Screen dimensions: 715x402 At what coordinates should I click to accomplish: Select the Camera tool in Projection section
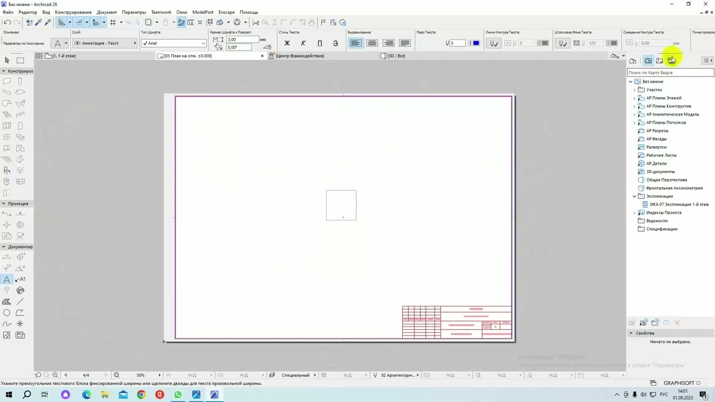(x=20, y=236)
